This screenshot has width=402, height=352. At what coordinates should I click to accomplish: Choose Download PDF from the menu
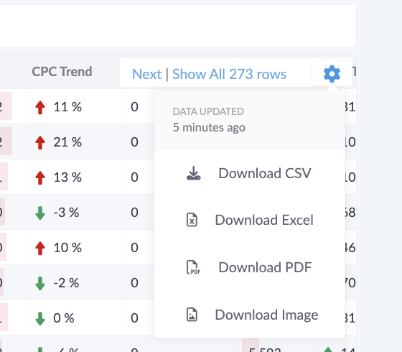click(250, 267)
